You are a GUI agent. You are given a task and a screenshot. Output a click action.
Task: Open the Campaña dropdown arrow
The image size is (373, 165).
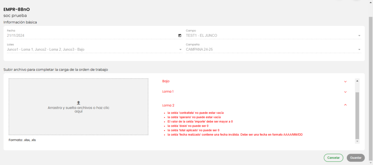(359, 49)
